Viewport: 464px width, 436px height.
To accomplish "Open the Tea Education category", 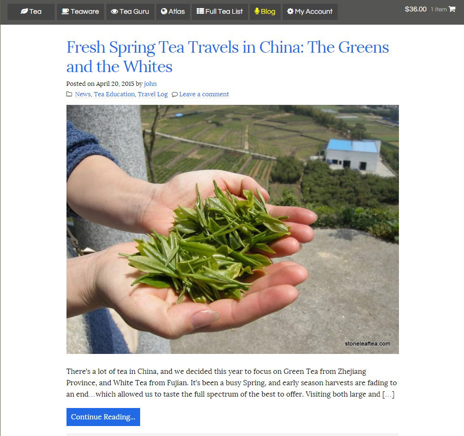I will coord(114,94).
